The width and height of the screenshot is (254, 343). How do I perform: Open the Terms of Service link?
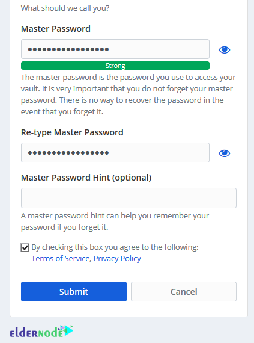coord(61,259)
